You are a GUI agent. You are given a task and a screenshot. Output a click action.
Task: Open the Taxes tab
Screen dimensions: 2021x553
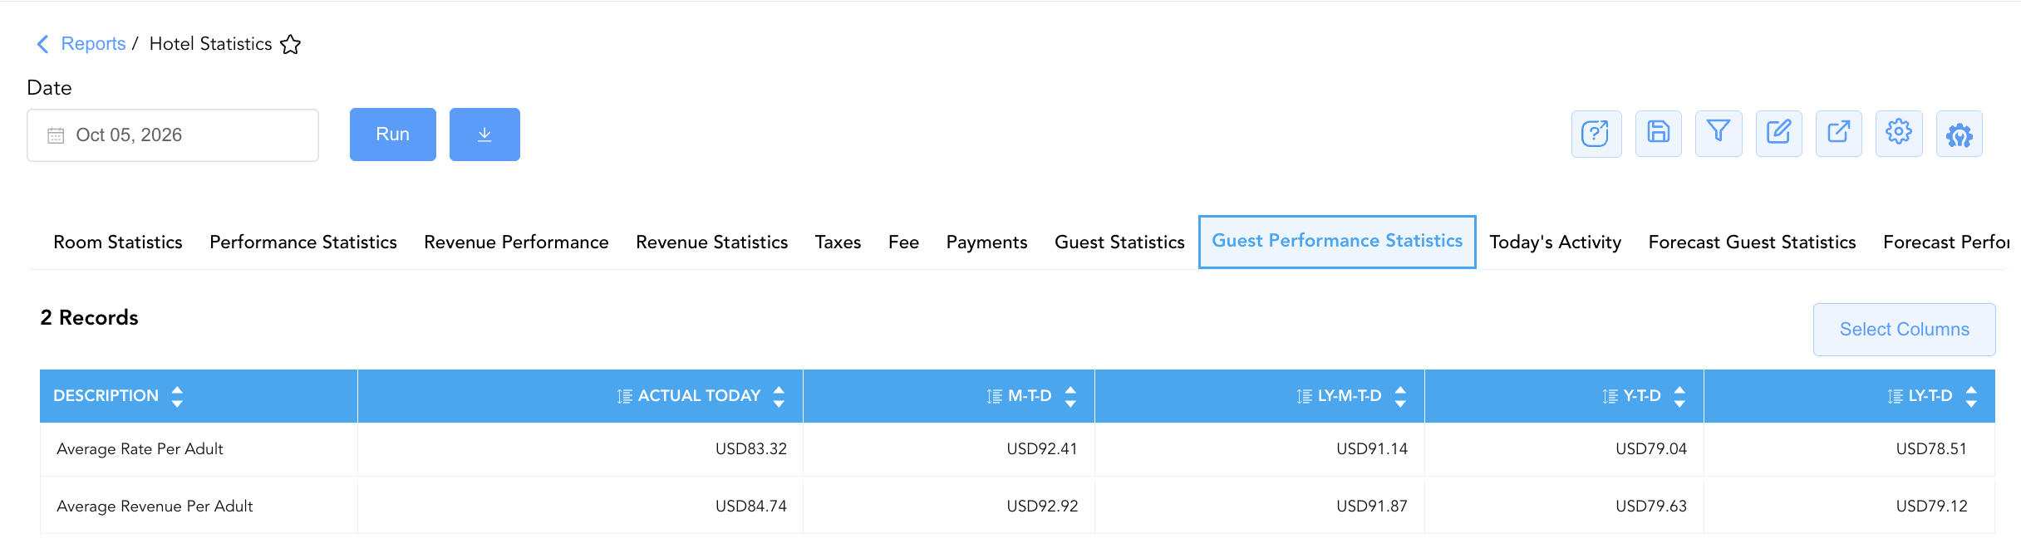(x=838, y=242)
